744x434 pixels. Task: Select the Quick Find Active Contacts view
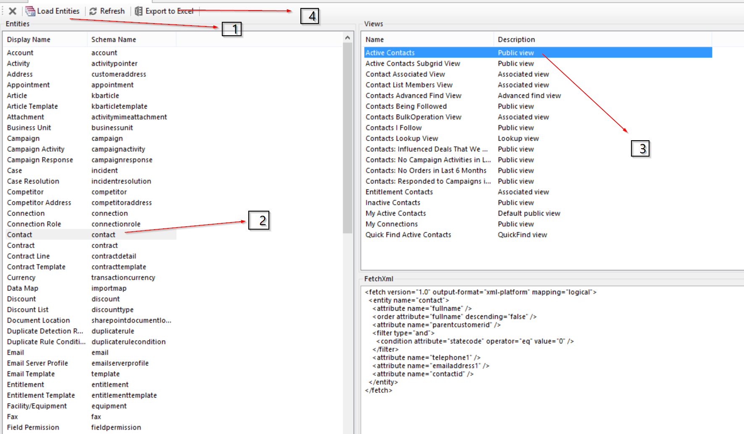coord(408,235)
